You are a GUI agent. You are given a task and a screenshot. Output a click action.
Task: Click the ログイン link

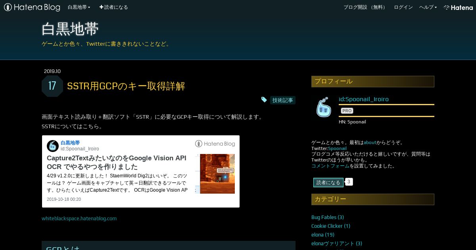[403, 7]
